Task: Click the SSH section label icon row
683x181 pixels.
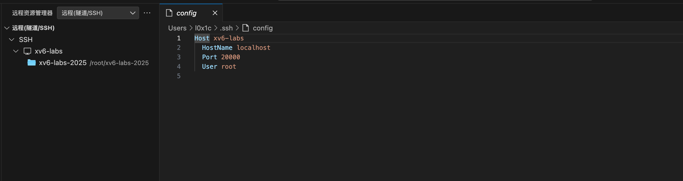Action: [26, 40]
